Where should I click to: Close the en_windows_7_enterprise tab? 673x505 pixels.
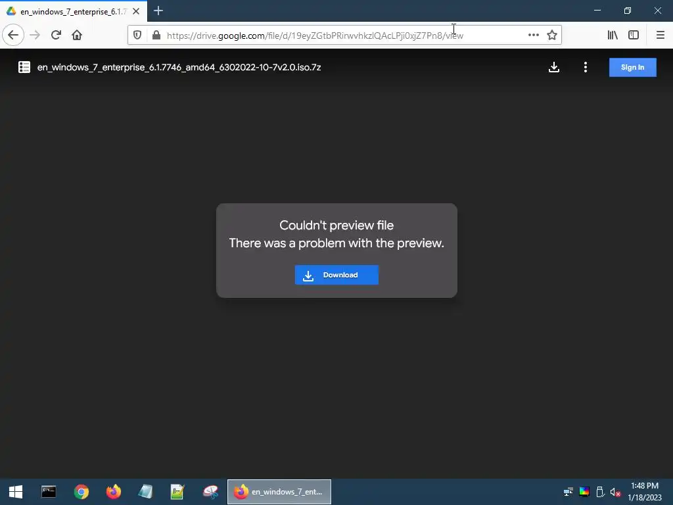(x=136, y=11)
